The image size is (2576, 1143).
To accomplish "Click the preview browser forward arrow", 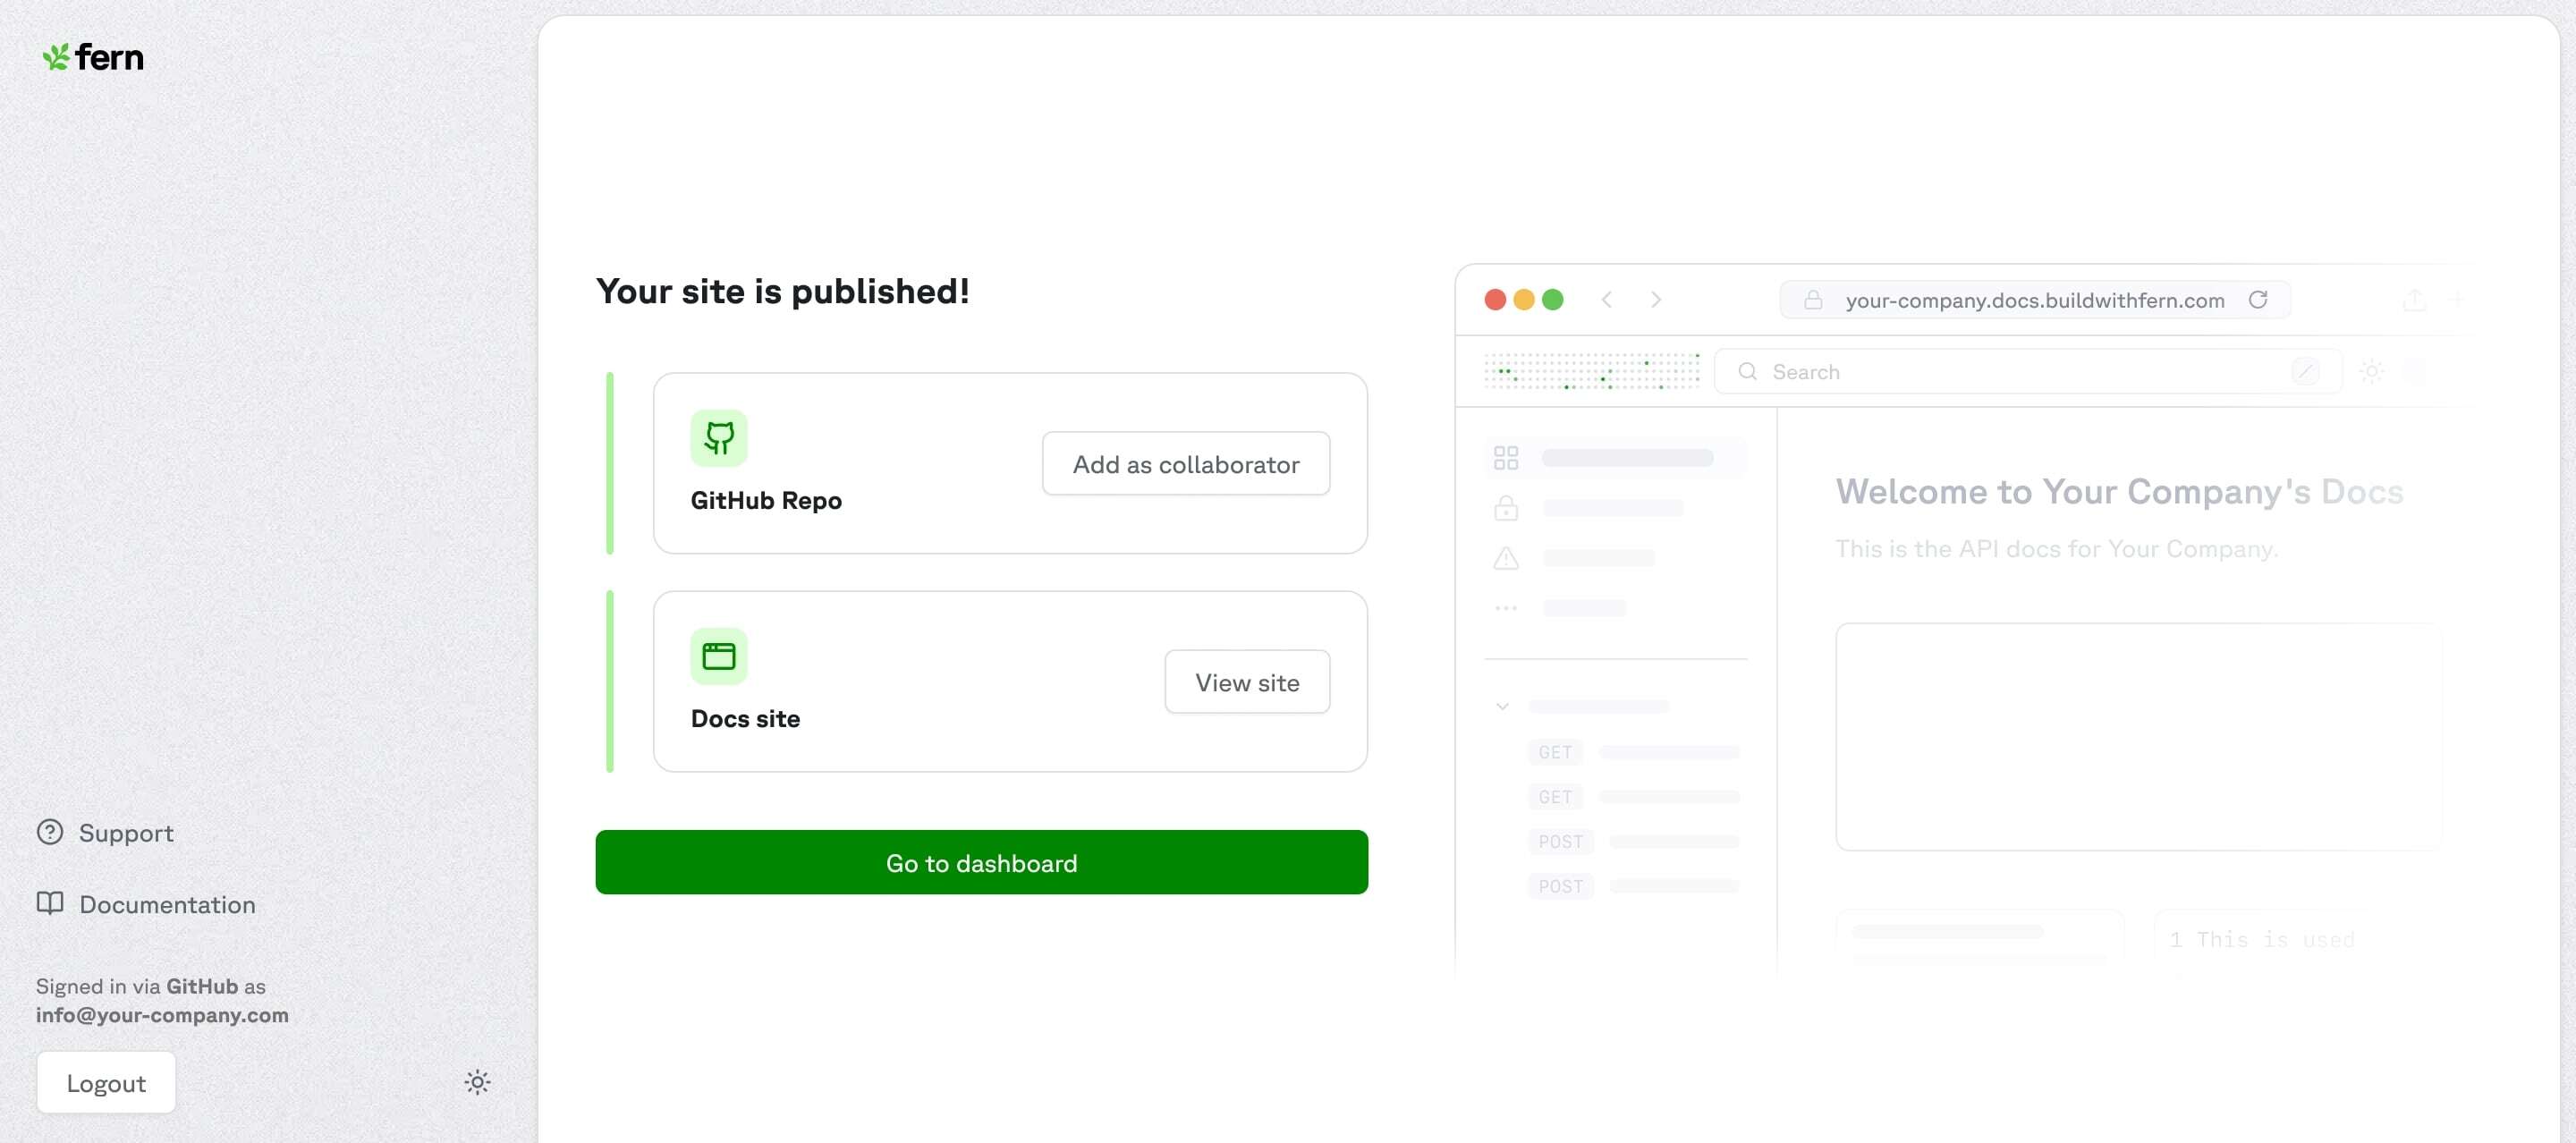I will click(x=1655, y=300).
